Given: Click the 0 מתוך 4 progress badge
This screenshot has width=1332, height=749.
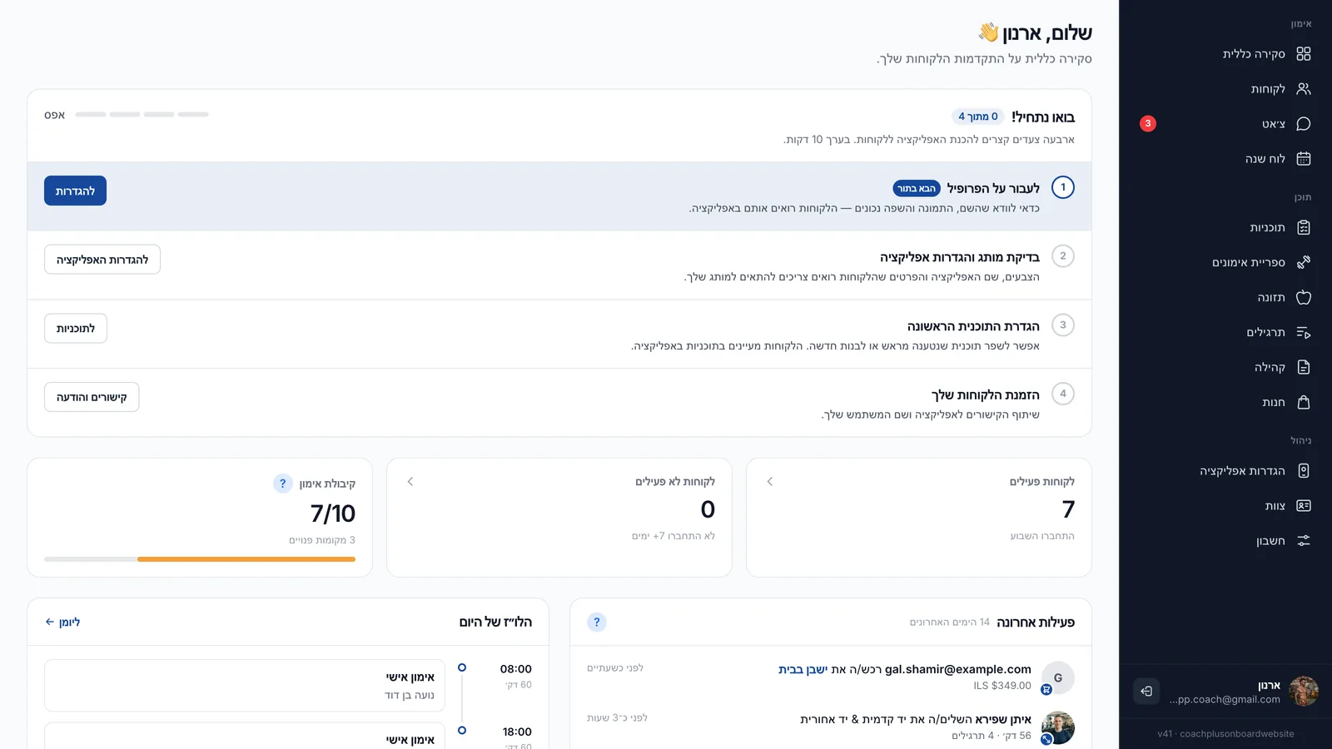Looking at the screenshot, I should pos(978,117).
